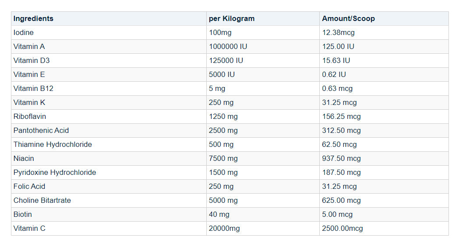
Task: Select the Riboflavin cell
Action: click(x=30, y=117)
